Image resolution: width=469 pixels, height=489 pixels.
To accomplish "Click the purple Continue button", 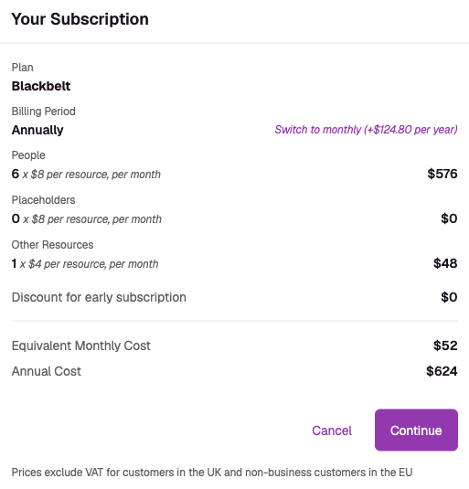I will coord(416,430).
